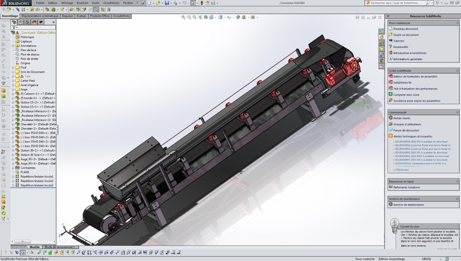This screenshot has height=261, width=461.
Task: Collapse the Communauté panel section
Action: (457, 112)
